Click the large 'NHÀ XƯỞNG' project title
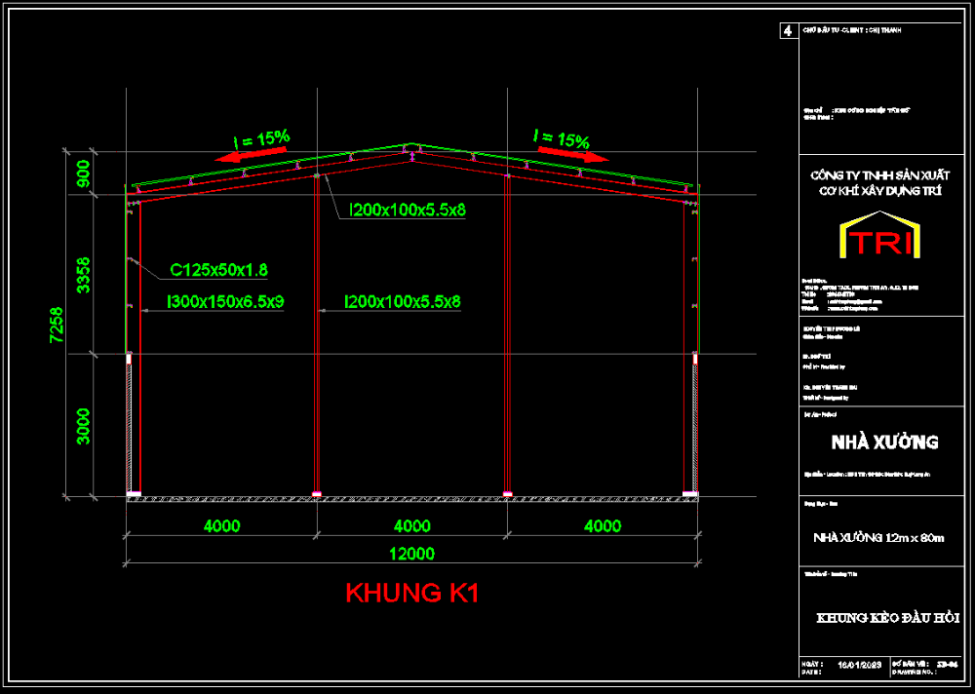 pos(885,443)
